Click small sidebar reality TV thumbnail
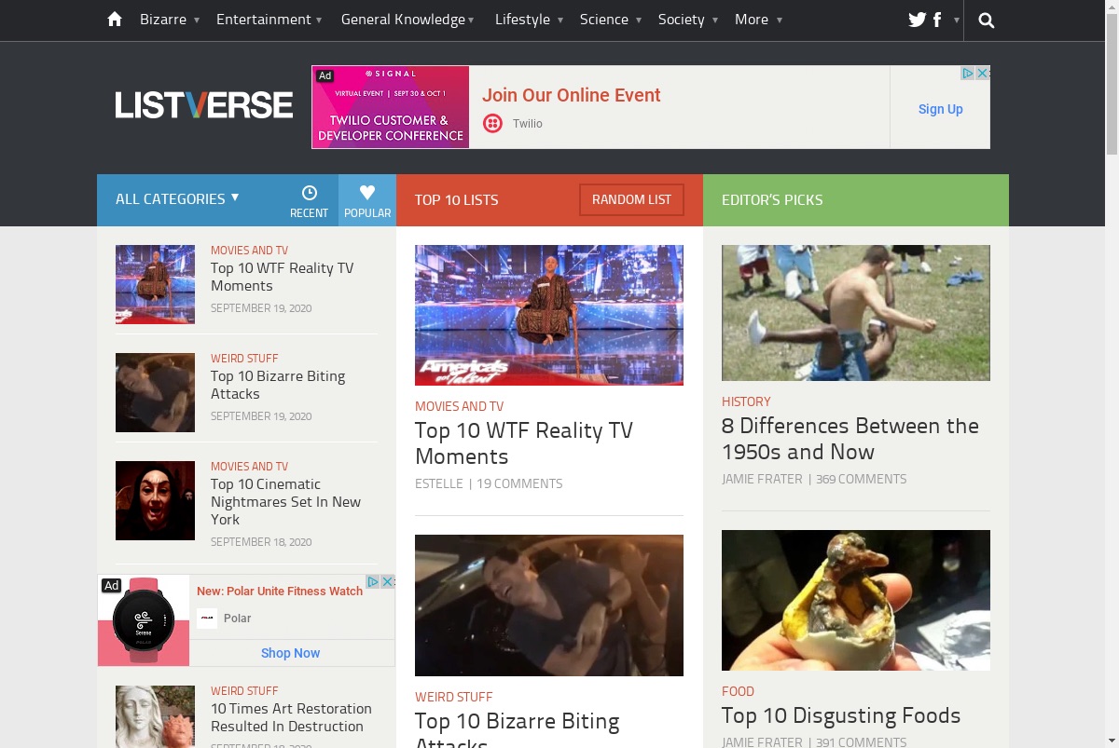This screenshot has width=1119, height=748. [x=155, y=284]
